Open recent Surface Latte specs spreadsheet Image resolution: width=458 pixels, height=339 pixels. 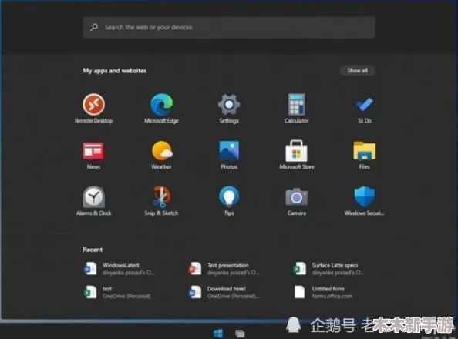[x=329, y=269]
